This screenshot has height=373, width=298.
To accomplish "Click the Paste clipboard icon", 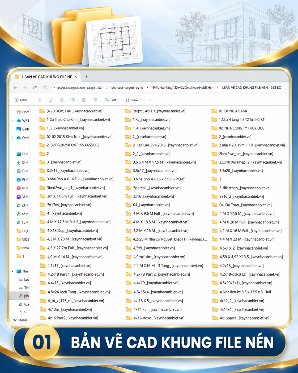I will coord(62,100).
